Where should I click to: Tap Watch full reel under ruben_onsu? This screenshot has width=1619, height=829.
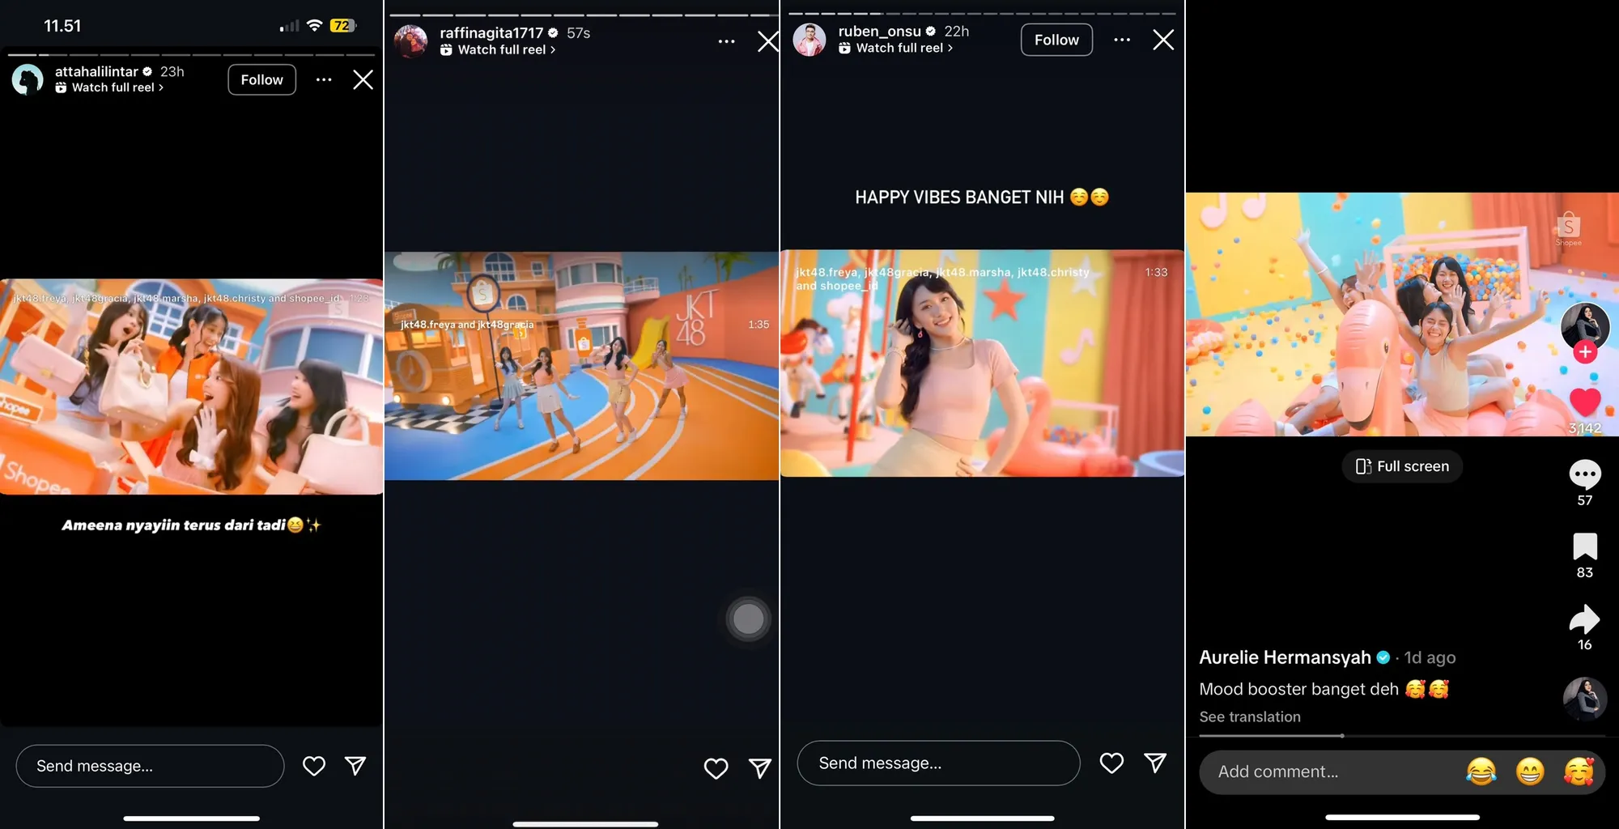tap(895, 48)
